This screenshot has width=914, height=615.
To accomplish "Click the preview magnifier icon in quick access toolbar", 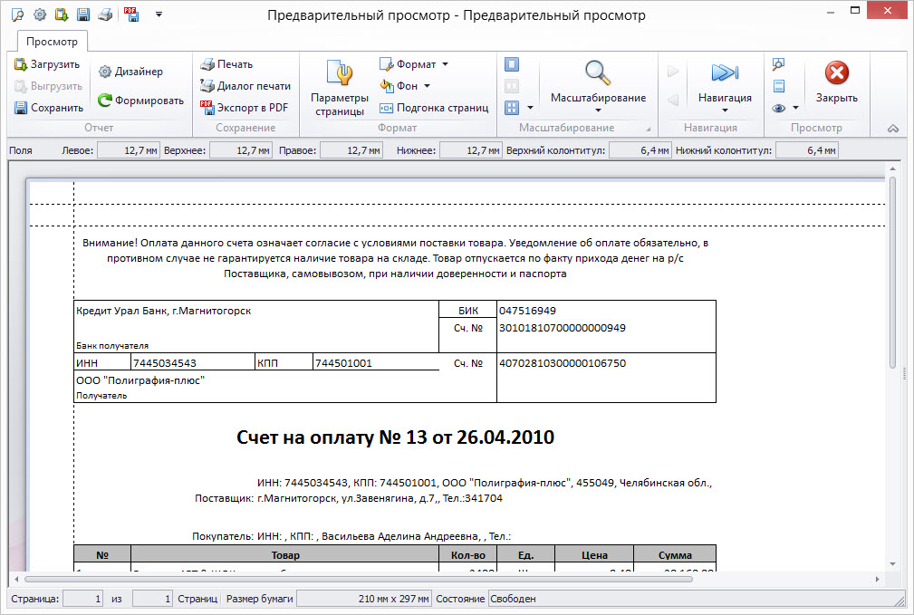I will point(18,14).
